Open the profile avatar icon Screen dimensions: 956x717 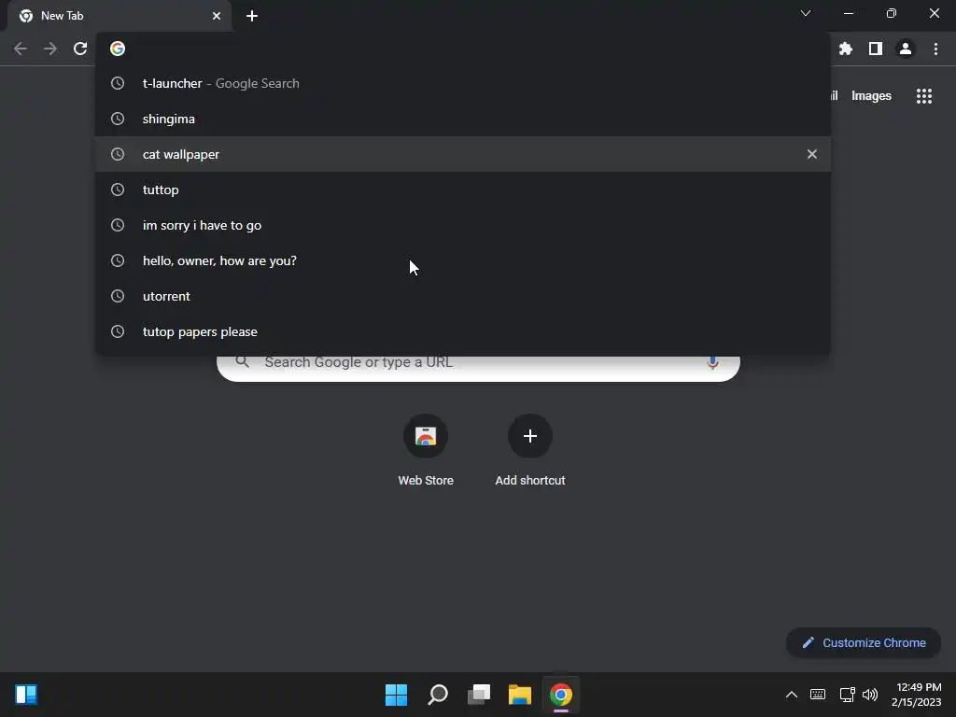tap(906, 49)
